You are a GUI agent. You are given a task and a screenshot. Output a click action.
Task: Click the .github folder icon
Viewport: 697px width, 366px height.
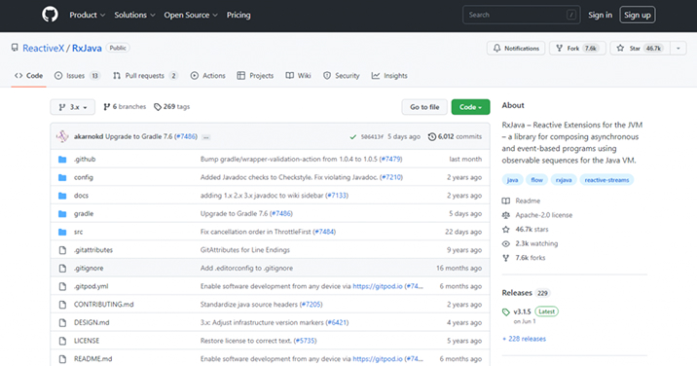click(x=62, y=160)
